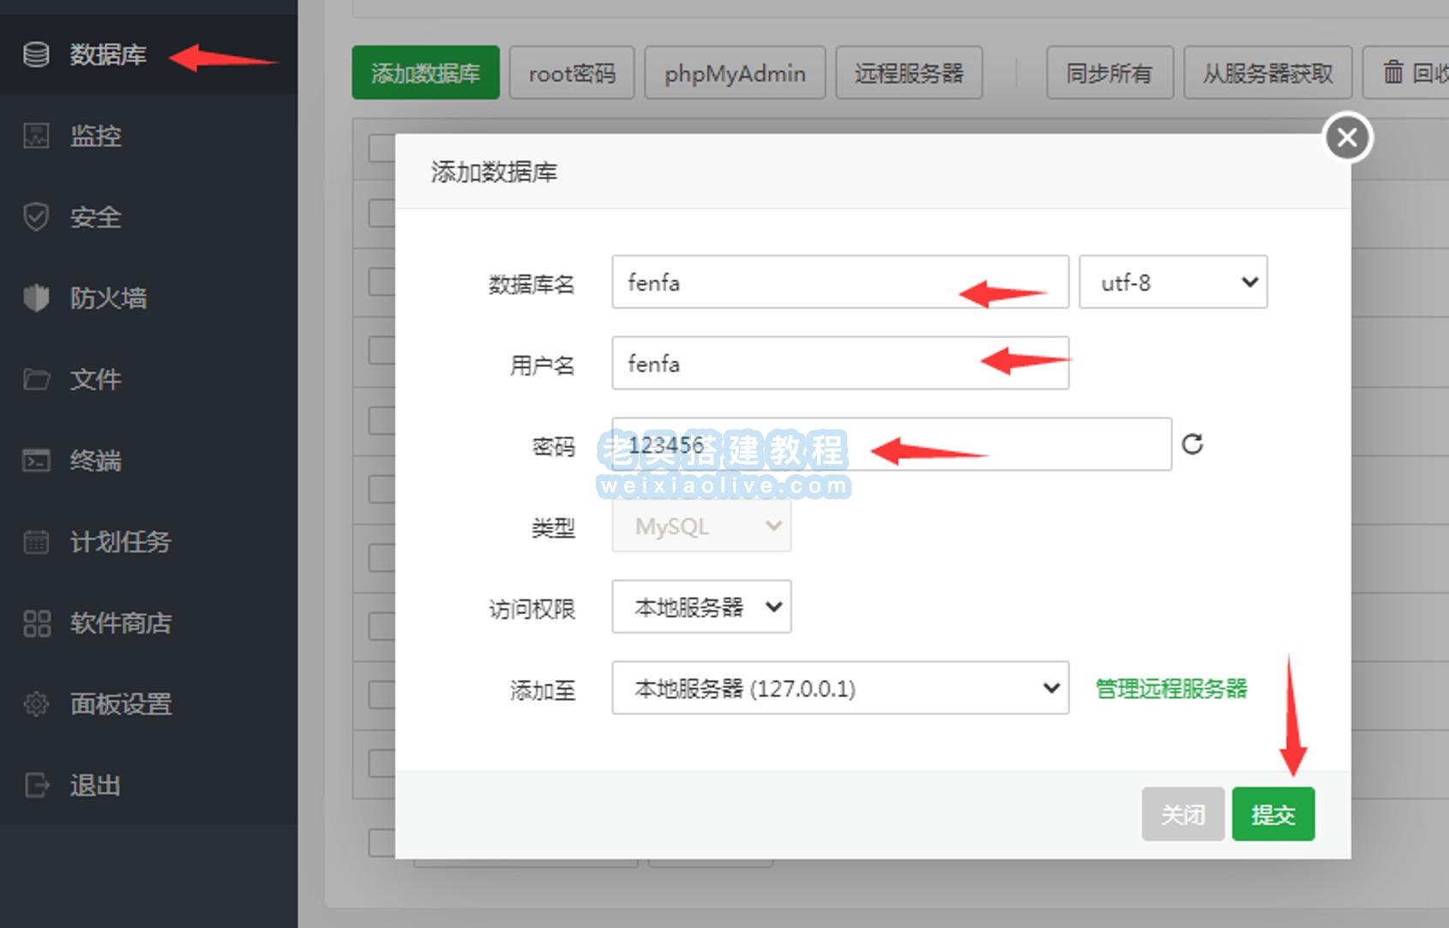Screen dimensions: 1449x928
Task: Click the shield check icon beside 安全
Action: (x=36, y=217)
